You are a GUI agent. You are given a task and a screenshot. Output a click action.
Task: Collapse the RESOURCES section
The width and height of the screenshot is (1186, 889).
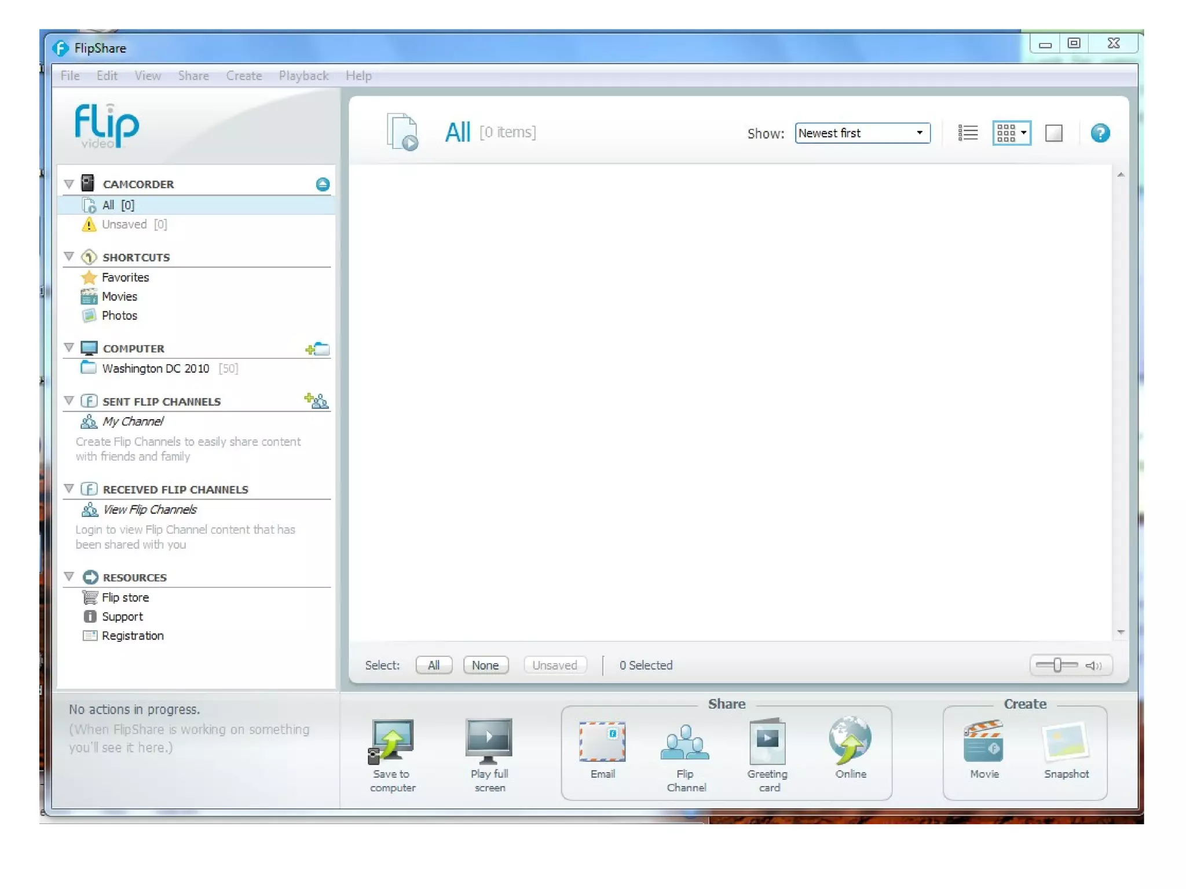click(x=69, y=576)
